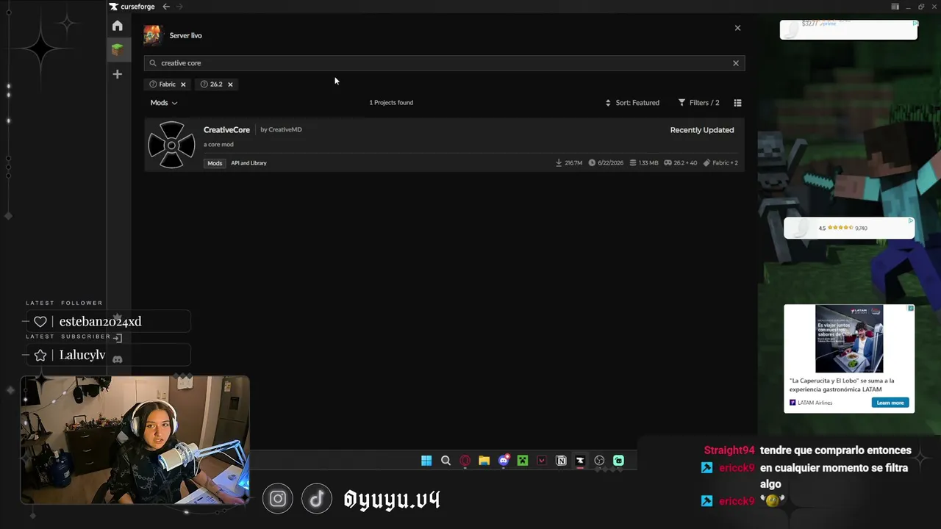View author CreativeMD's profile
The height and width of the screenshot is (529, 941).
285,130
